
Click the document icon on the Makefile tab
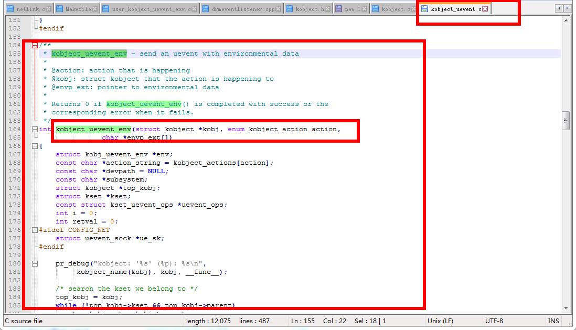click(x=59, y=8)
